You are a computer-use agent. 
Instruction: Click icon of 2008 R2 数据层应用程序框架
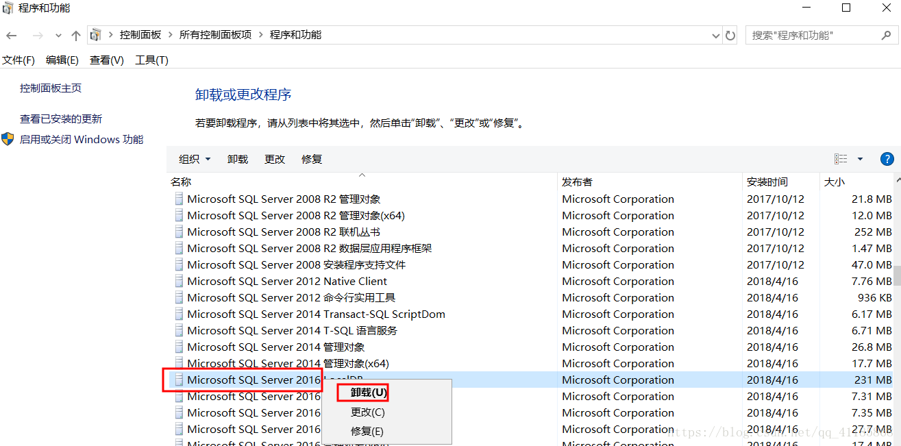point(180,249)
